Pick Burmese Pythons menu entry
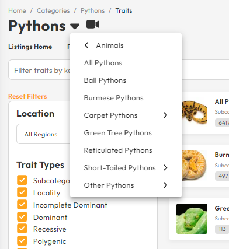This screenshot has width=229, height=249. (x=113, y=98)
